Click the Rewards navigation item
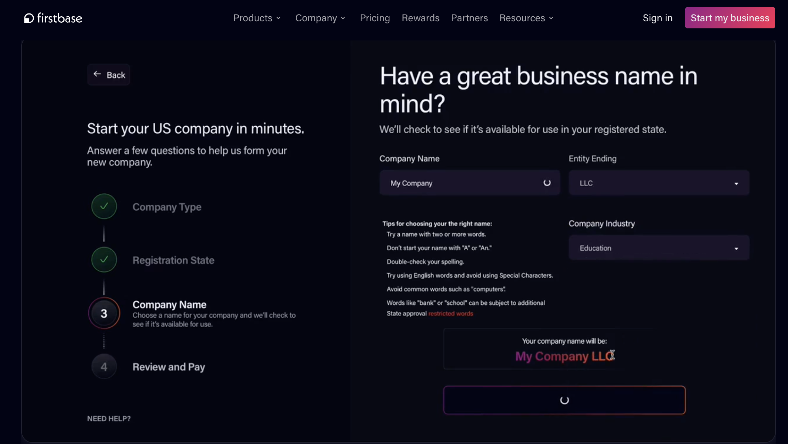This screenshot has width=788, height=444. point(421,17)
